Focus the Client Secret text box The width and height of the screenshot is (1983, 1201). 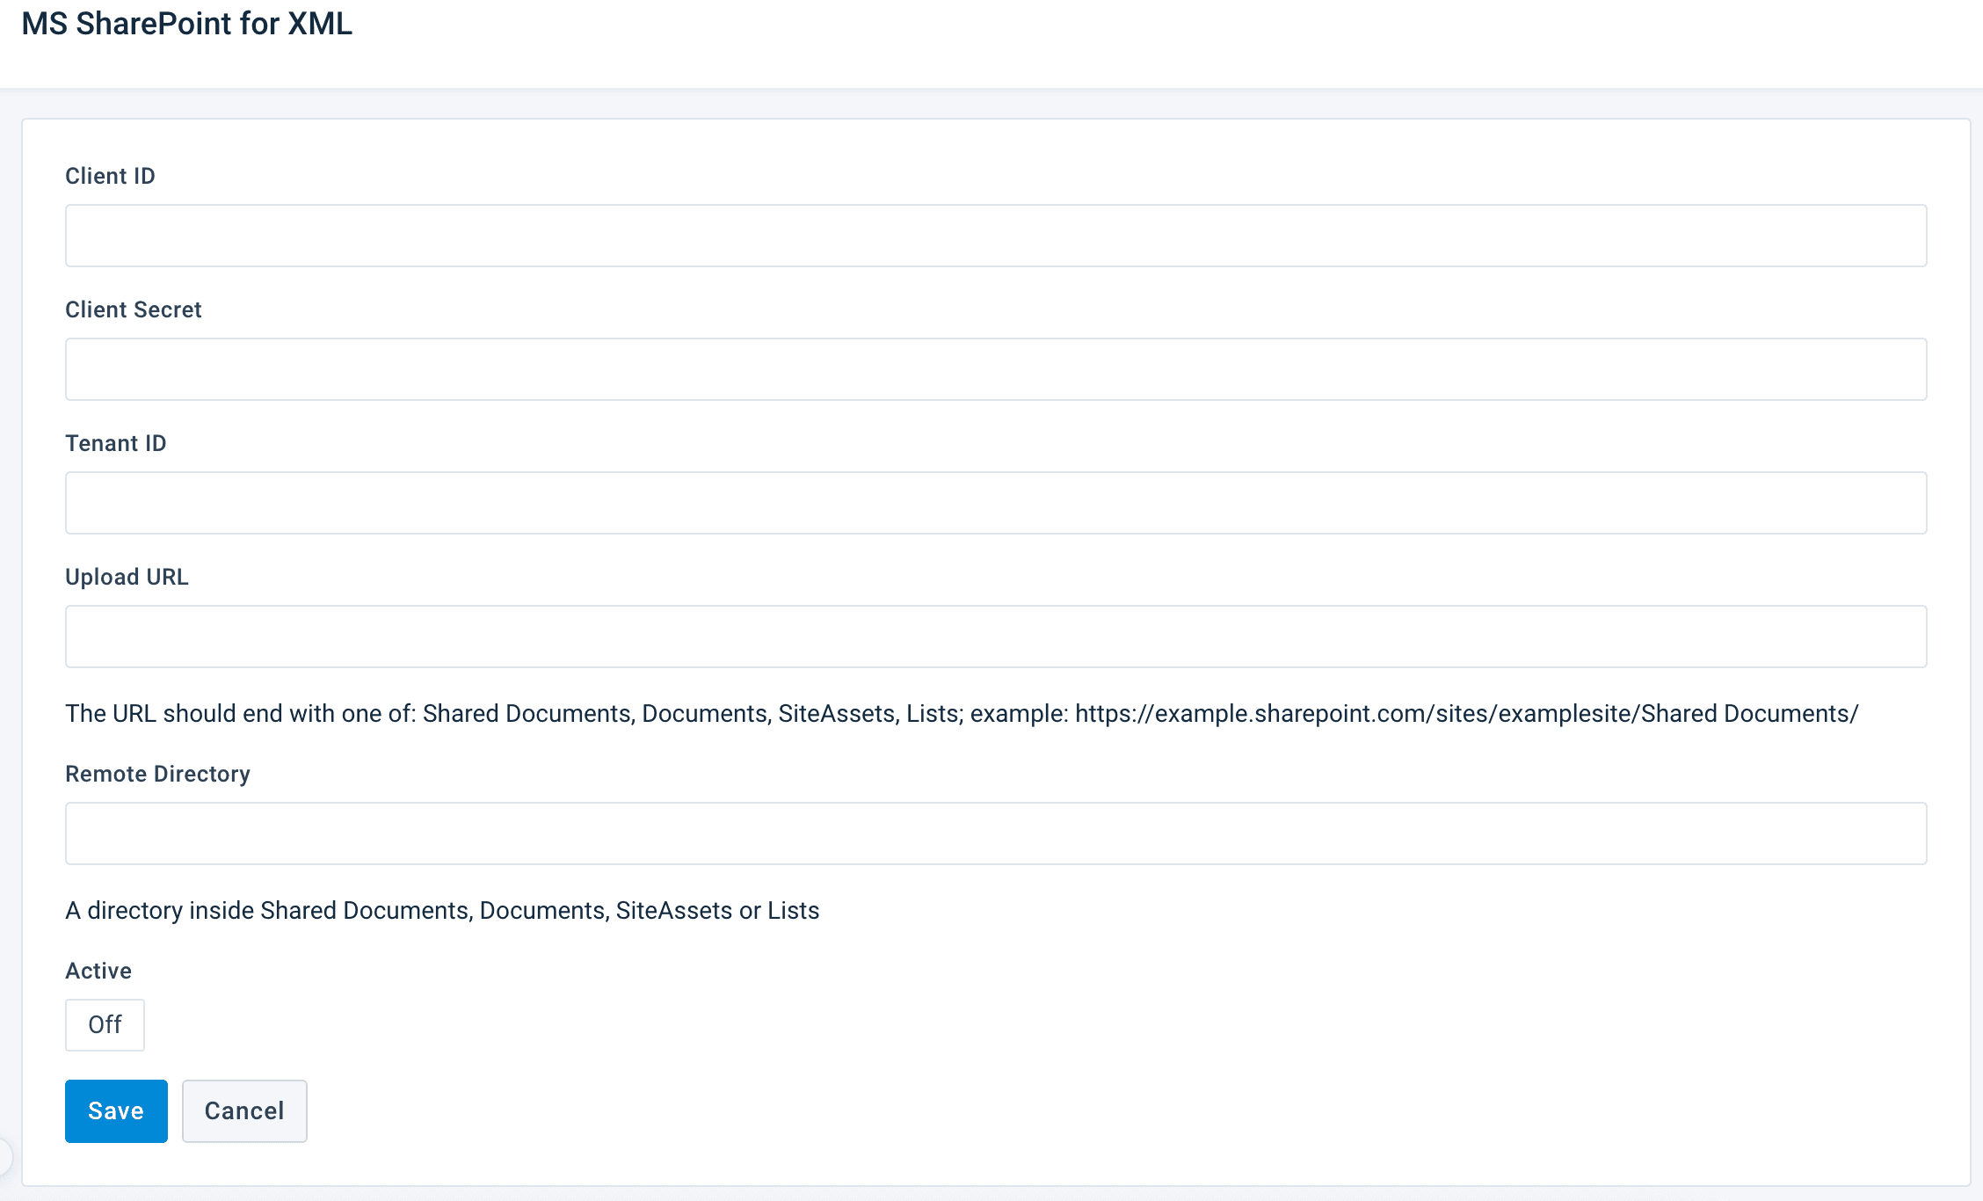[x=996, y=369]
